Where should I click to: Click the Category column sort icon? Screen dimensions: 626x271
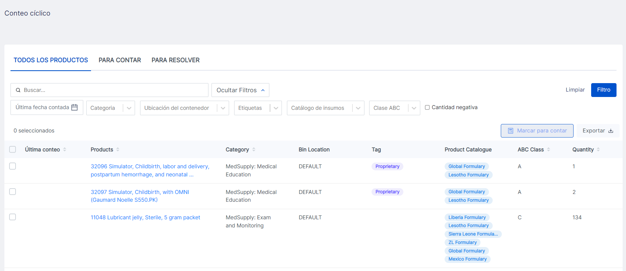pyautogui.click(x=254, y=149)
